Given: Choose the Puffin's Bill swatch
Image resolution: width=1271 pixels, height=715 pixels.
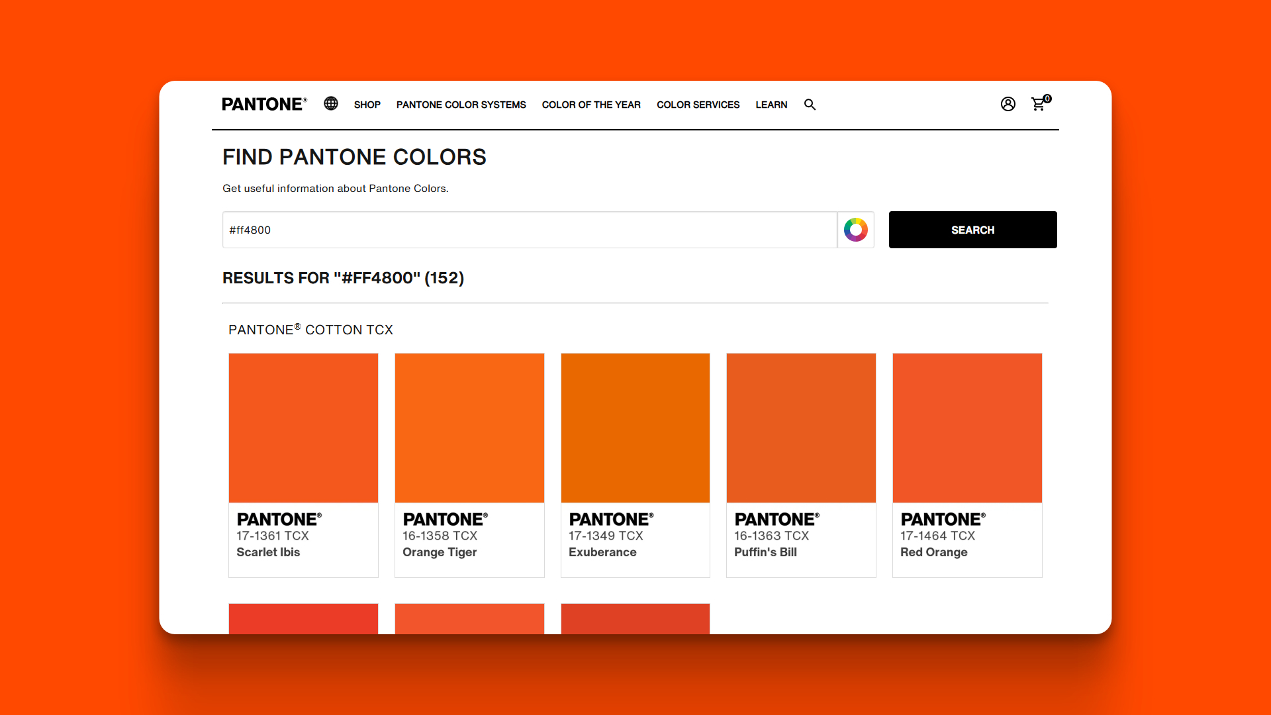Looking at the screenshot, I should (x=801, y=428).
